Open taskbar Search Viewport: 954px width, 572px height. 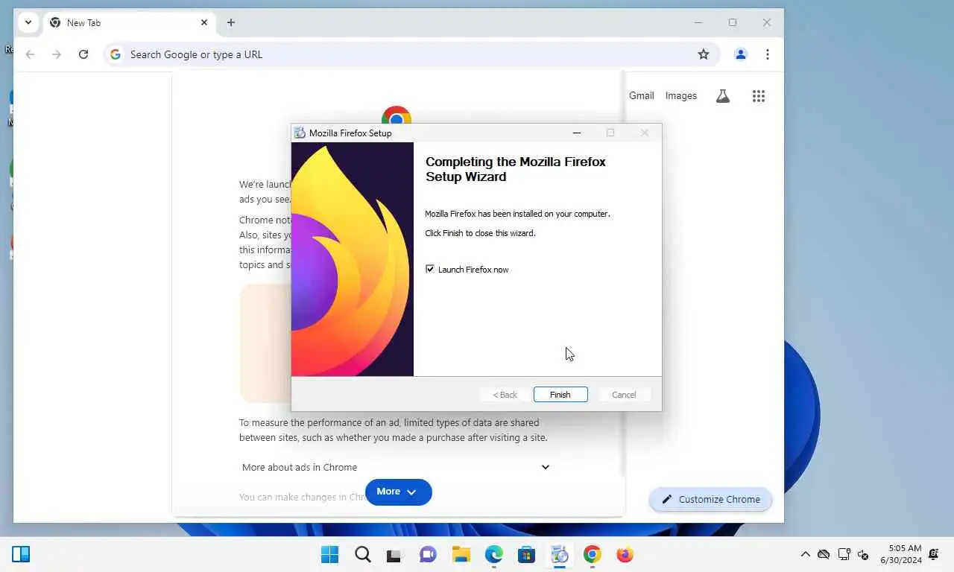coord(363,555)
